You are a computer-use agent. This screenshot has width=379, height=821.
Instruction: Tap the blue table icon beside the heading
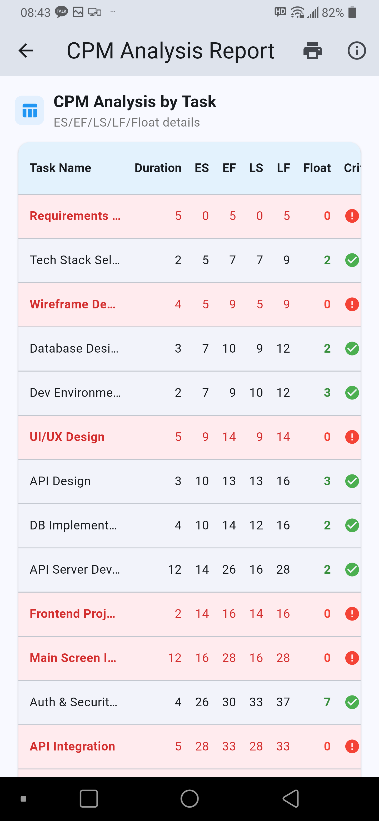(x=30, y=110)
